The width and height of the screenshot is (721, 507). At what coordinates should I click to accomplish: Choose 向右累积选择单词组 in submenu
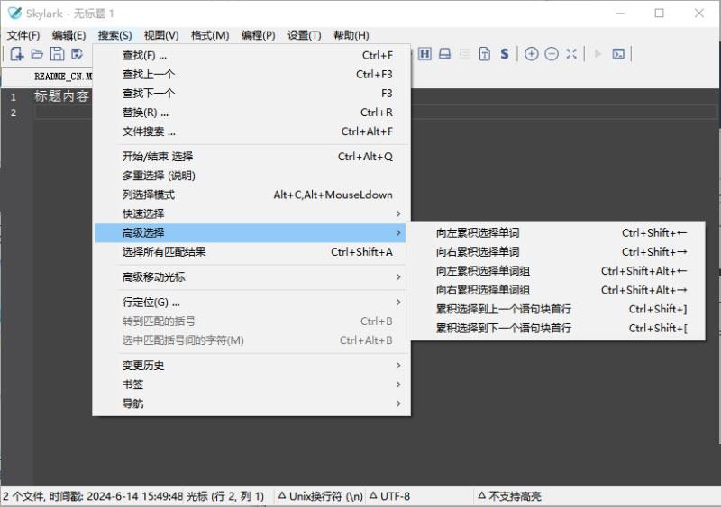pos(555,290)
